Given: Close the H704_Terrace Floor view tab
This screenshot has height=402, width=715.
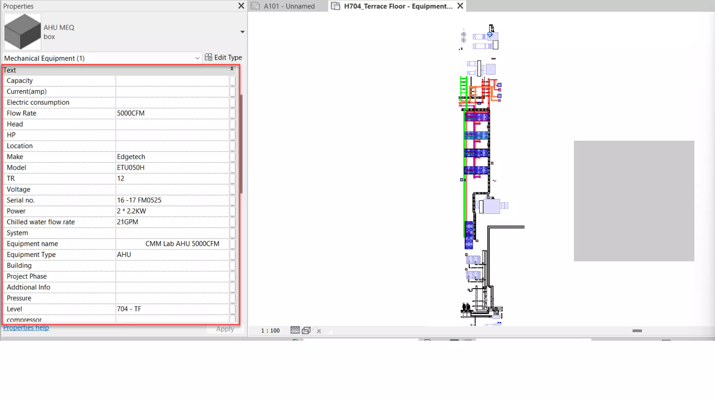Looking at the screenshot, I should 460,6.
